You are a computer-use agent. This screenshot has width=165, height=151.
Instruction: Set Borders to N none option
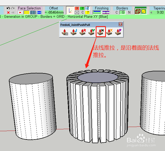(129, 12)
